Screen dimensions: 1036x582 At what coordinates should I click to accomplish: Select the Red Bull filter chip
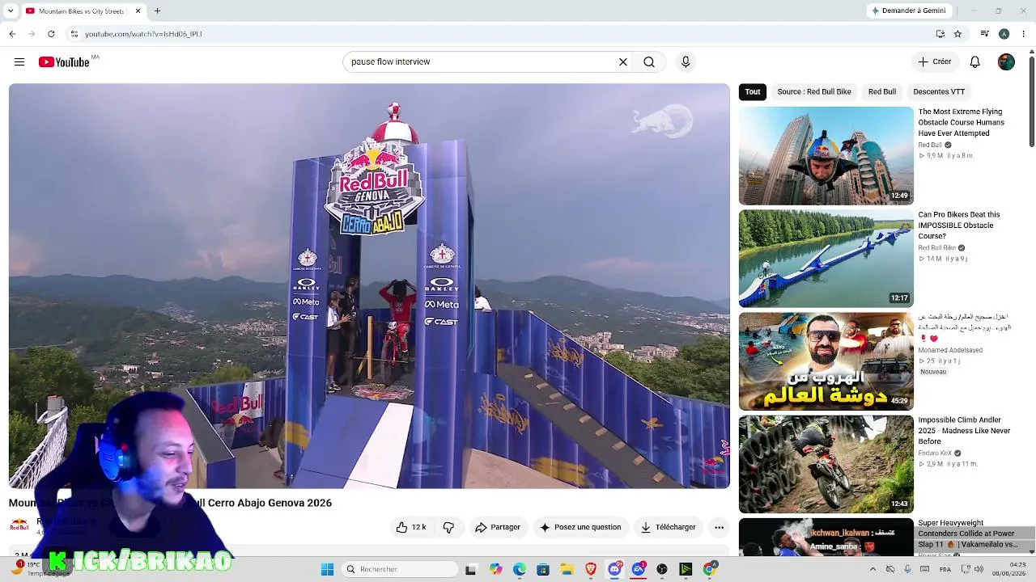click(x=882, y=92)
